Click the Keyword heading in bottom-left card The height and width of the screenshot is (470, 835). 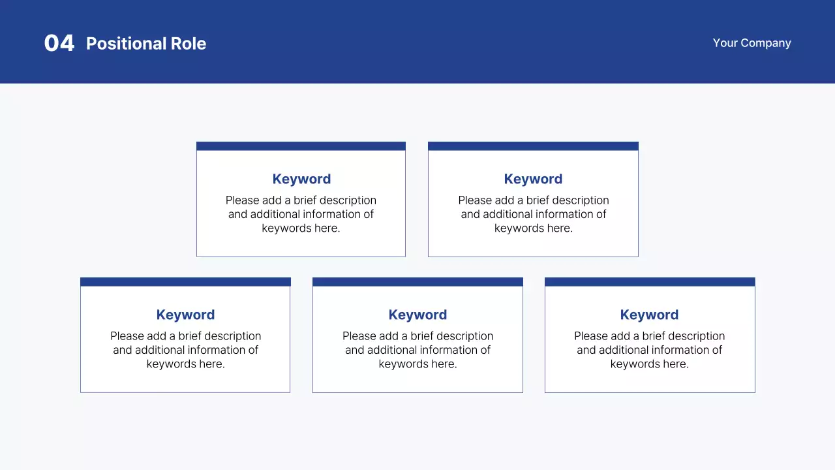(x=185, y=315)
